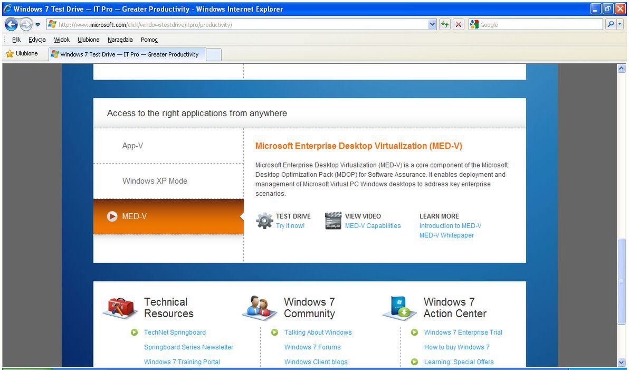Open the Talking About Windows link
Viewport: 629px width, 370px height.
tap(318, 333)
